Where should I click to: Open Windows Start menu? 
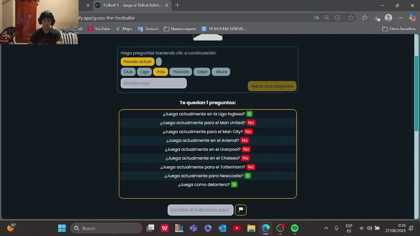(62, 228)
